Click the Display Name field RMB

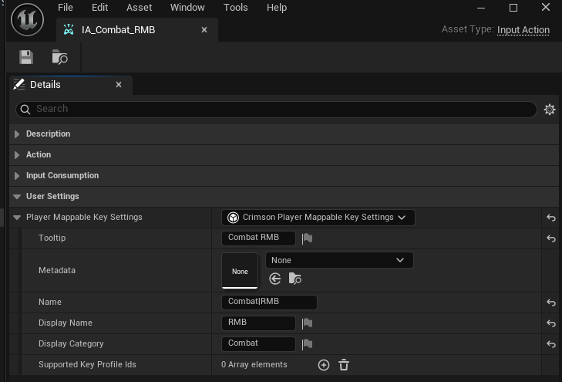coord(258,323)
